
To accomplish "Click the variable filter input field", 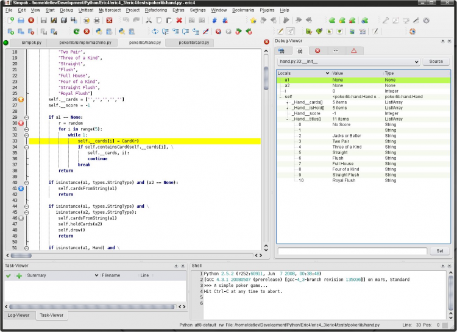I will [352, 251].
